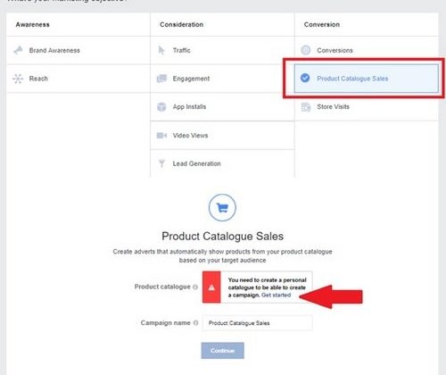Click the Engagement chat icon
The height and width of the screenshot is (375, 446).
coord(161,79)
